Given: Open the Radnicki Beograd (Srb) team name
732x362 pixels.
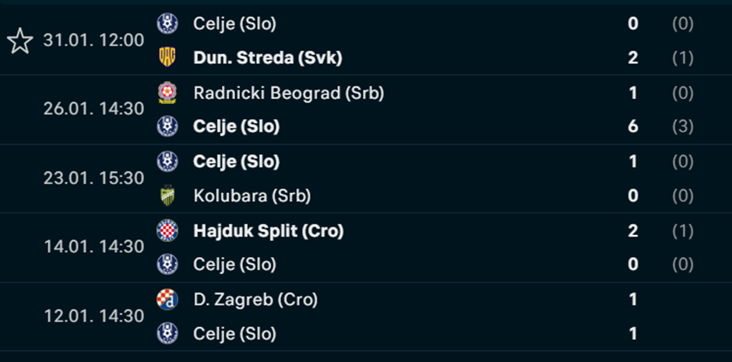Looking at the screenshot, I should 288,93.
